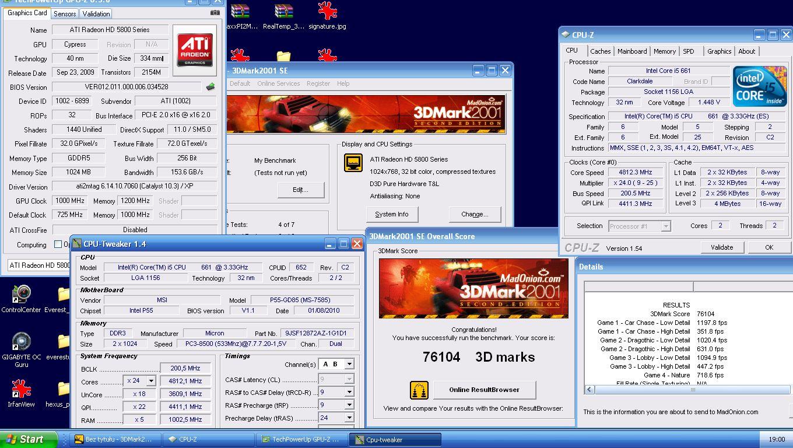Switch to the Cpu-tweaker taskbar button
The width and height of the screenshot is (793, 448).
point(395,439)
